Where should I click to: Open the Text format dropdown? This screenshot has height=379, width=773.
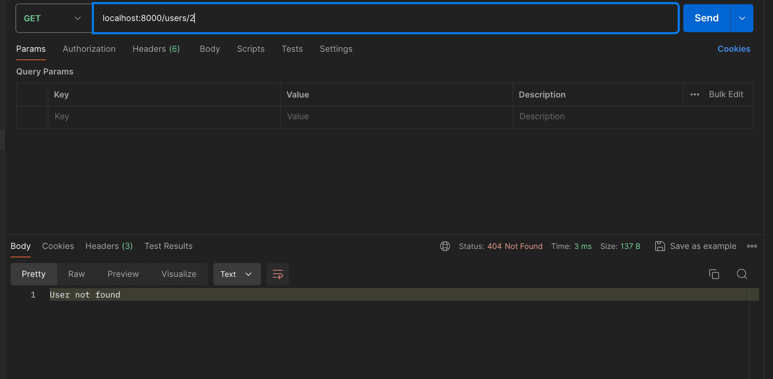coord(237,274)
